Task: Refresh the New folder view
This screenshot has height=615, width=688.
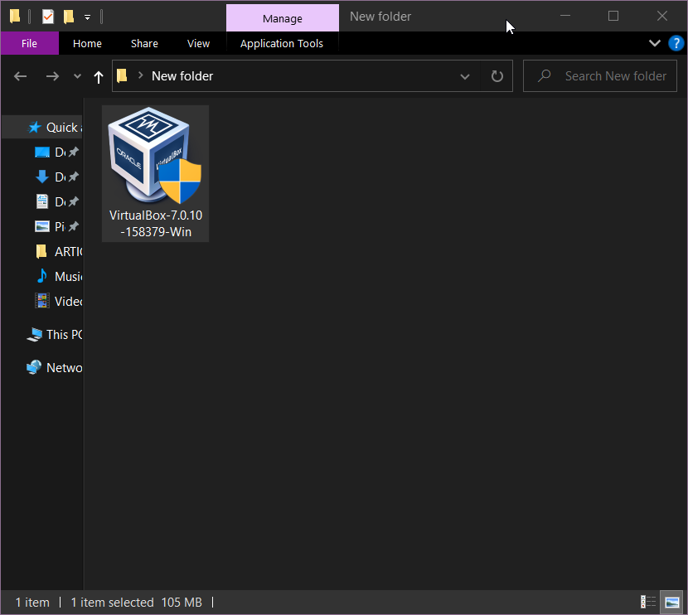Action: 497,76
